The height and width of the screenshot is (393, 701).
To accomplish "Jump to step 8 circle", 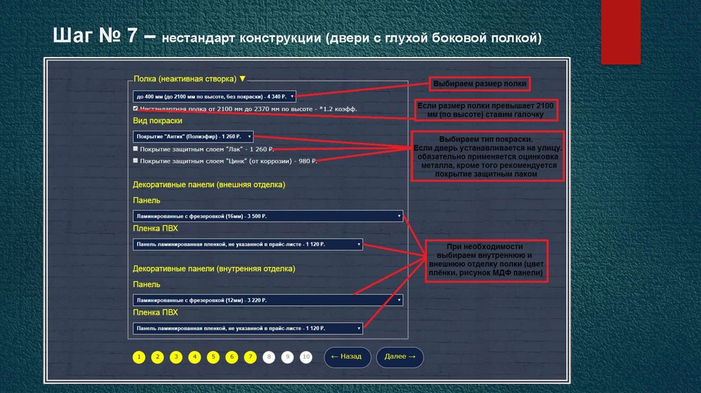I will point(268,357).
